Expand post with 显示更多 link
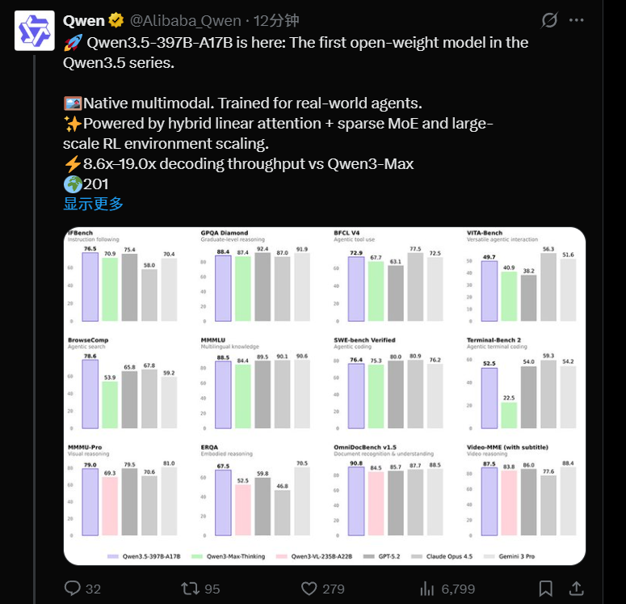Screen dimensions: 626x604 coord(94,203)
